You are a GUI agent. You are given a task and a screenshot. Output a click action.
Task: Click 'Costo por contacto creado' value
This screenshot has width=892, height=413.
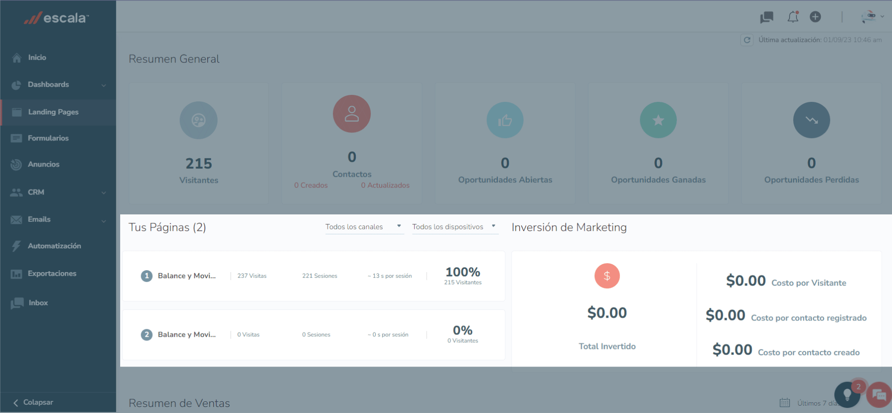point(732,350)
